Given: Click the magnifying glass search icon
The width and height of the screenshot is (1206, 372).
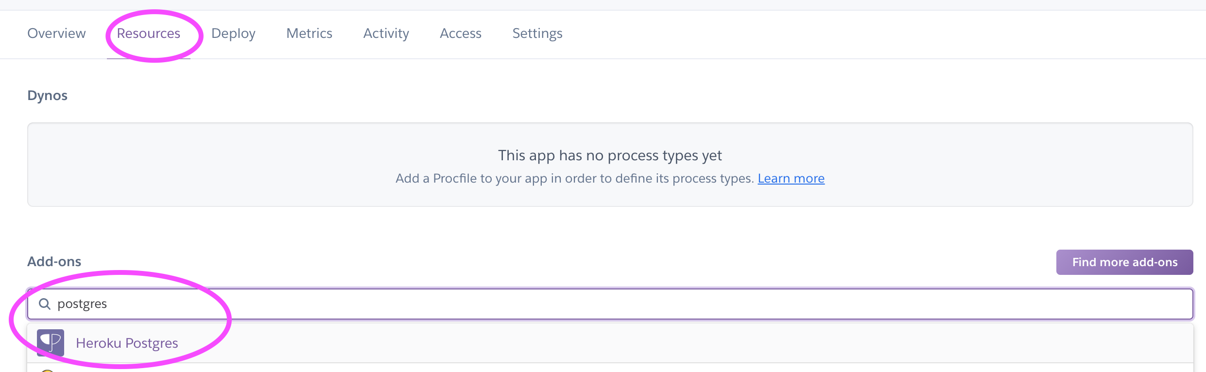Looking at the screenshot, I should tap(46, 304).
